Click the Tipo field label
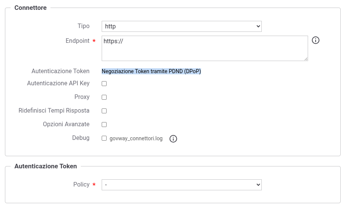The image size is (346, 207). pyautogui.click(x=83, y=26)
